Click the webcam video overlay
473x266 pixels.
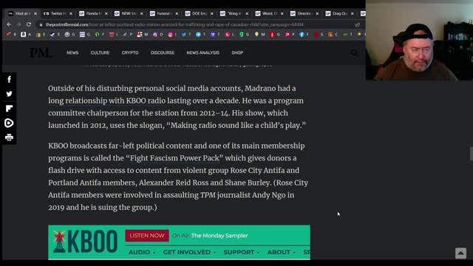tap(419, 40)
